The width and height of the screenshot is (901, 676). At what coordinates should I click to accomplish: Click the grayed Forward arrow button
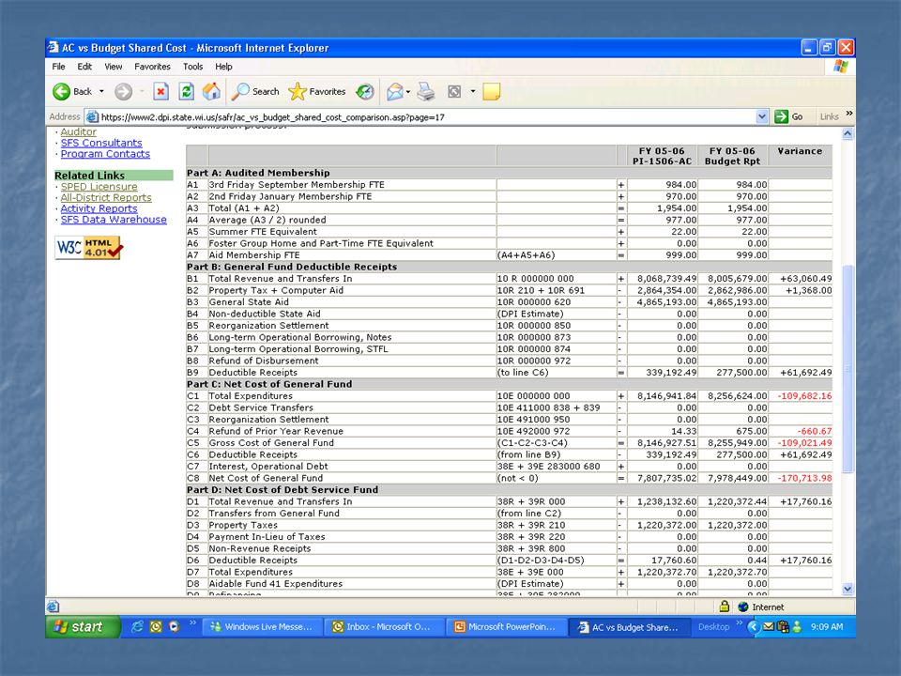click(x=123, y=91)
